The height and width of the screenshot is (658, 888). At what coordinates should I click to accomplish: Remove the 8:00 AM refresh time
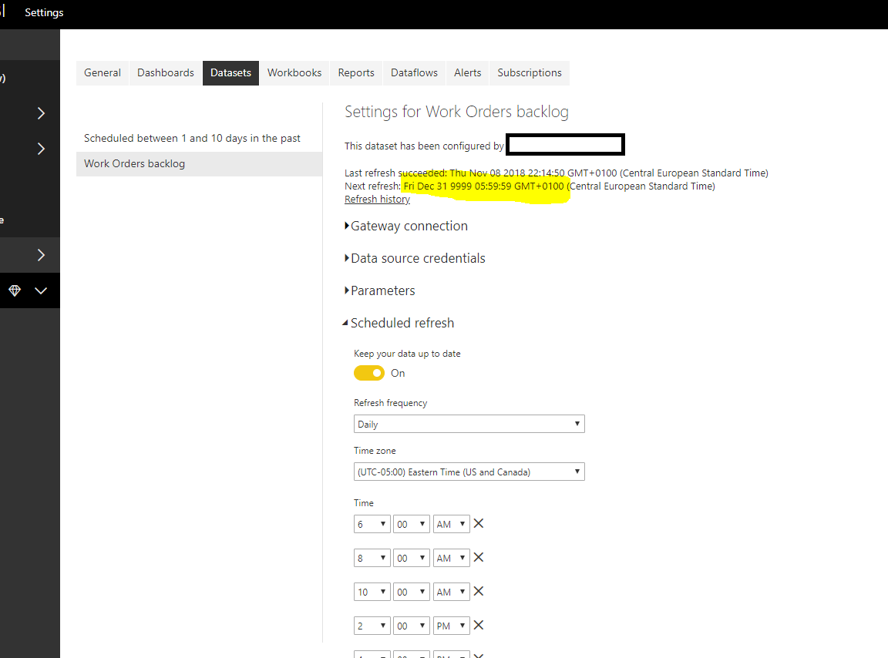coord(479,558)
